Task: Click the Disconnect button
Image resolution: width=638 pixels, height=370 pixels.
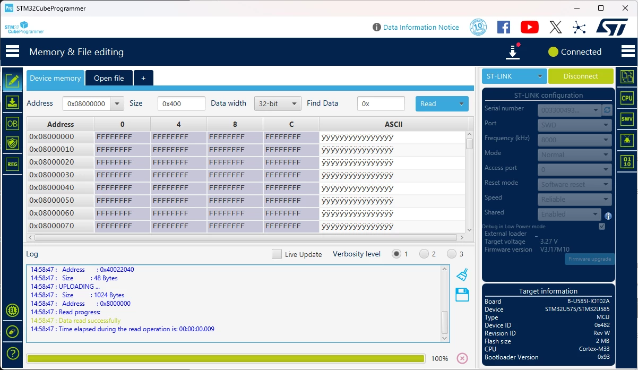Action: [581, 76]
